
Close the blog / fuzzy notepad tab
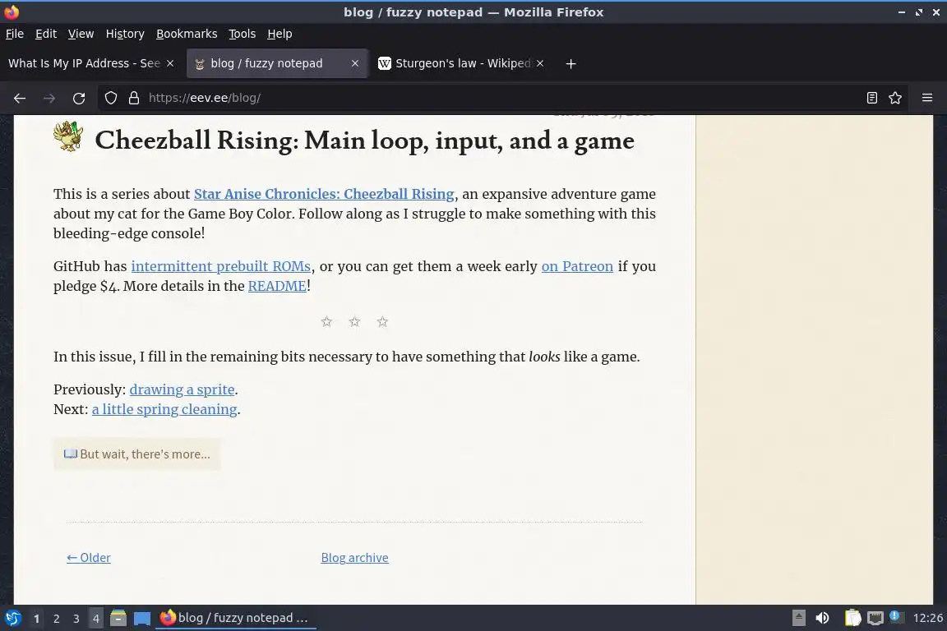355,63
